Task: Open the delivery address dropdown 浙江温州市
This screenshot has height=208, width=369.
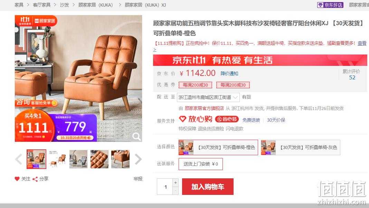Action: click(208, 97)
